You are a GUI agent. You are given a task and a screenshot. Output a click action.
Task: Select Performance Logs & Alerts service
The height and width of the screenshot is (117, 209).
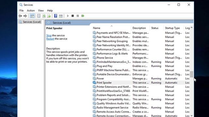141,54
